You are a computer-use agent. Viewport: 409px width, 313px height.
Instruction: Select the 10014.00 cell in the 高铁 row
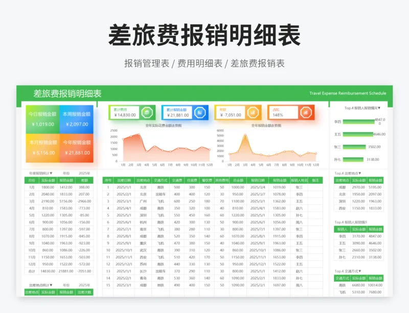(375, 285)
